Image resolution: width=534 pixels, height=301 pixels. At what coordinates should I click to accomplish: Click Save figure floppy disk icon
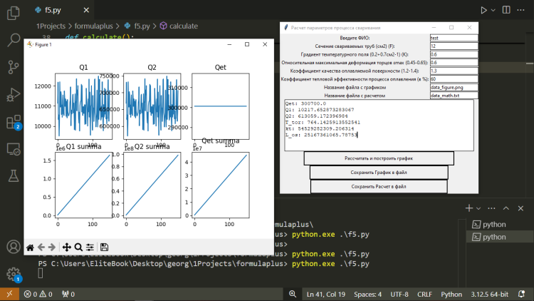[x=105, y=247]
